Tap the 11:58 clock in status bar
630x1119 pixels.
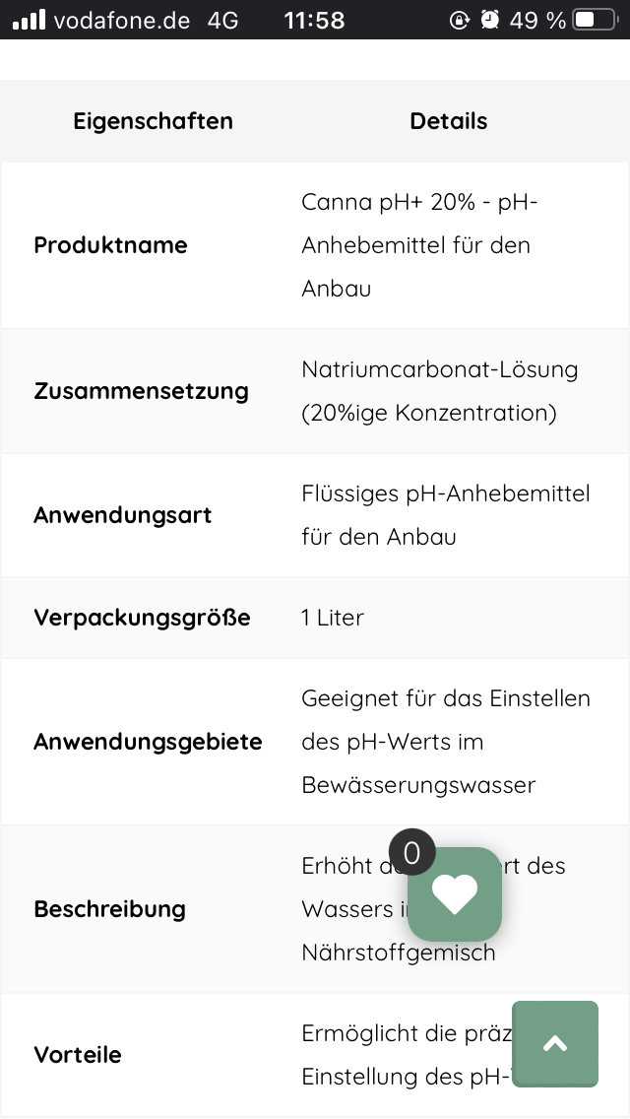[314, 20]
